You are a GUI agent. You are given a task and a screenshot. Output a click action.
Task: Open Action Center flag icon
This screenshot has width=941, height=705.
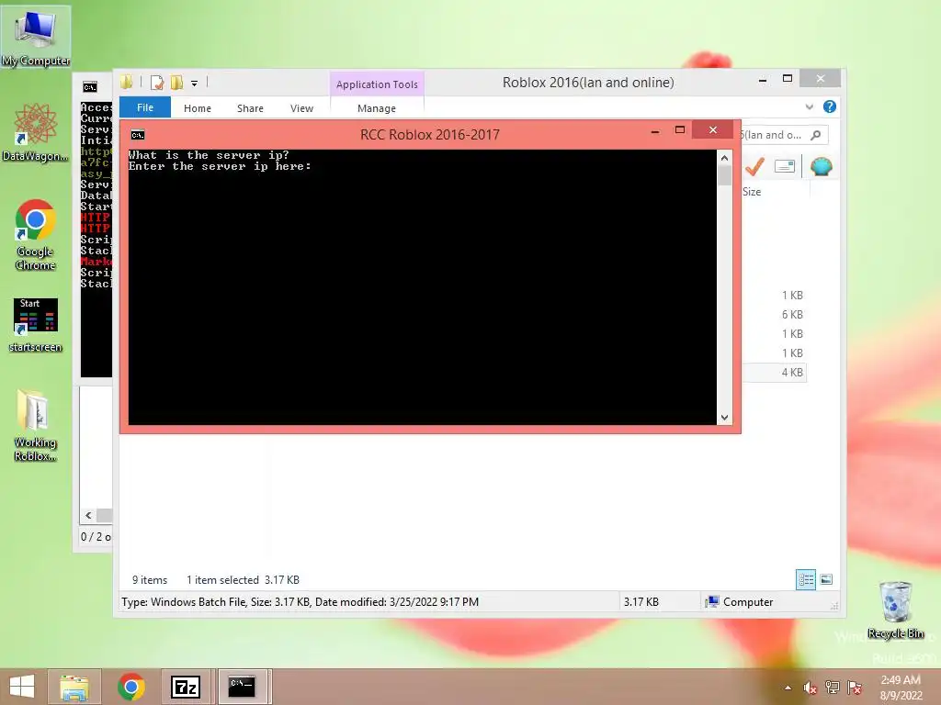coord(855,688)
